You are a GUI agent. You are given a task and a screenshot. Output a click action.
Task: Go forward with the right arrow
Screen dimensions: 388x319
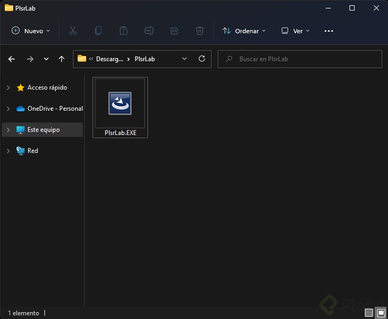point(30,59)
